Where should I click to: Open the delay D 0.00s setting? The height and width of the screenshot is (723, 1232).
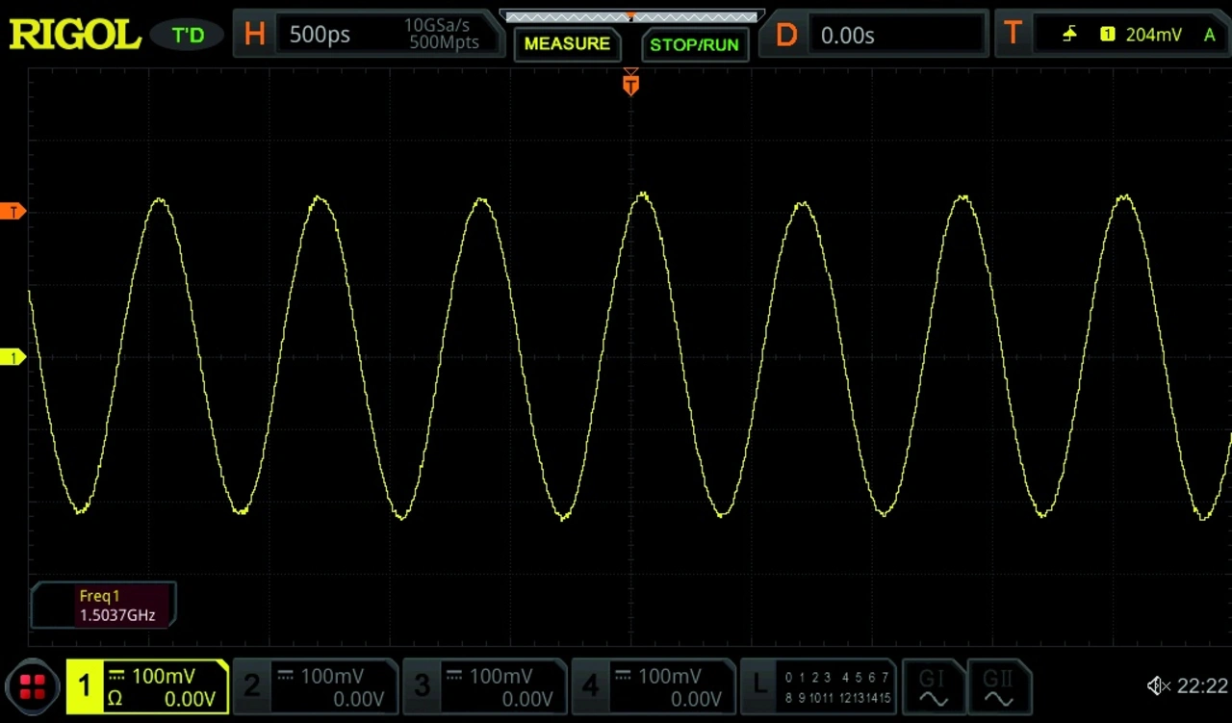[x=876, y=36]
